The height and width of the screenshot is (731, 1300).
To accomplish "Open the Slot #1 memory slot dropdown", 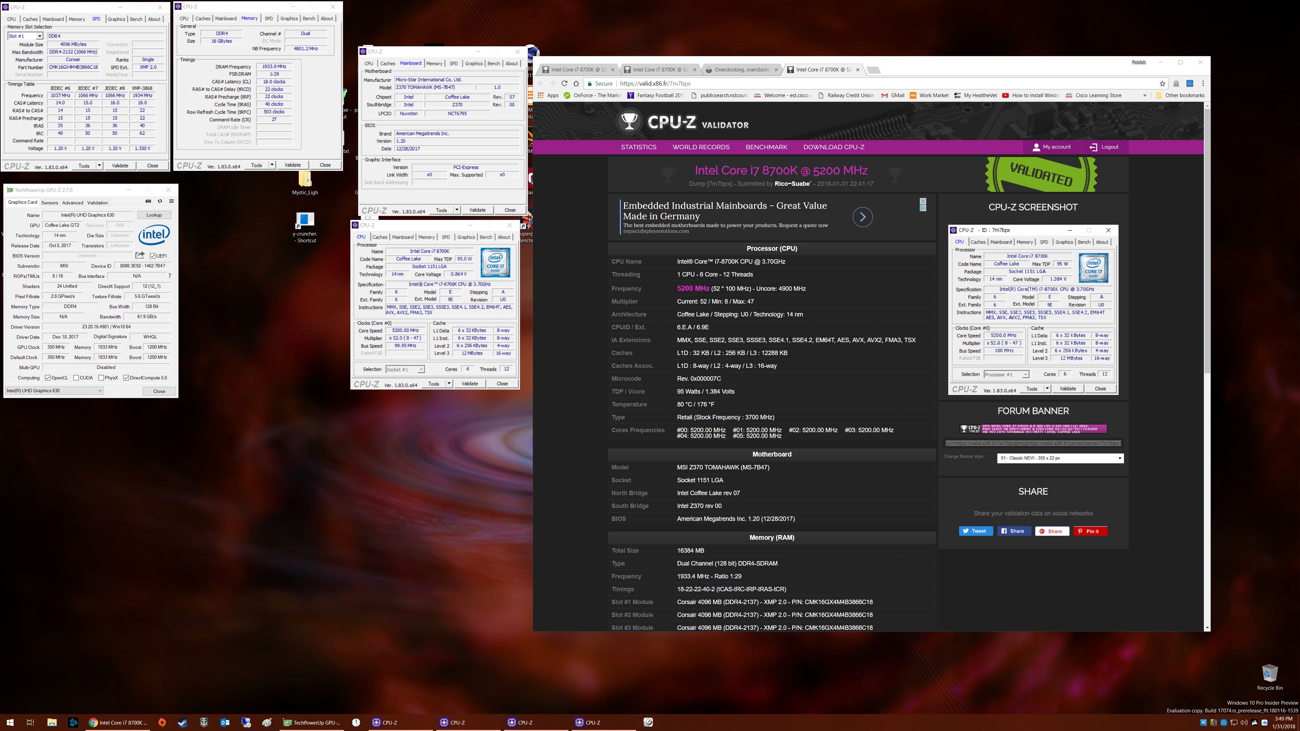I will pyautogui.click(x=25, y=36).
